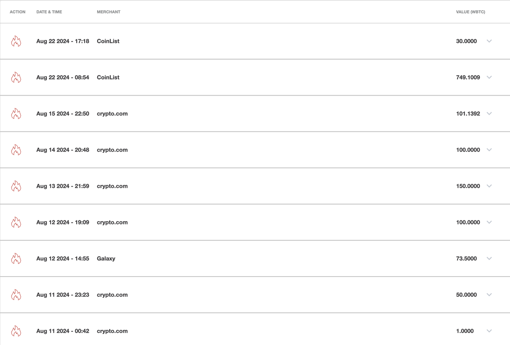
Task: Click the Galaxy merchant name
Action: (x=106, y=258)
